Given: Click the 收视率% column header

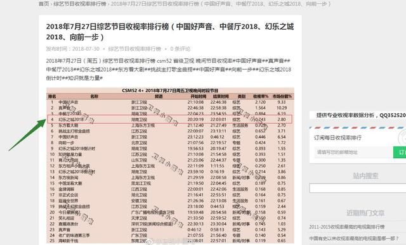Looking at the screenshot, I should point(261,96).
